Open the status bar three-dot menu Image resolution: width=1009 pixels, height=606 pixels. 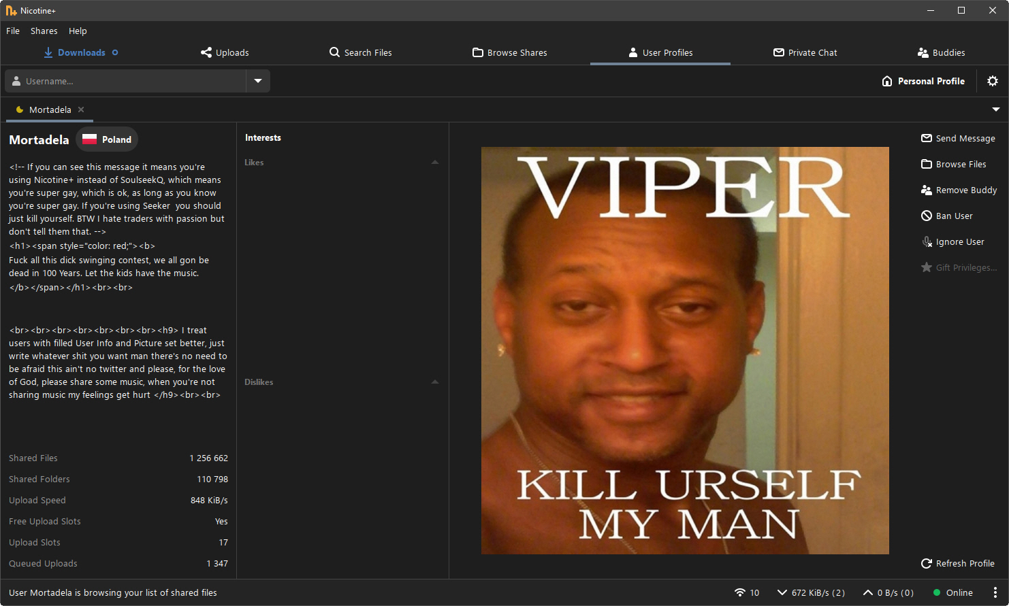pyautogui.click(x=995, y=592)
